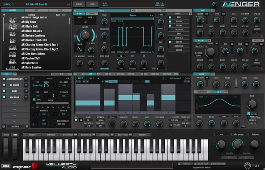Switch to the MOD MATRIX tab
The width and height of the screenshot is (265, 170).
202,92
